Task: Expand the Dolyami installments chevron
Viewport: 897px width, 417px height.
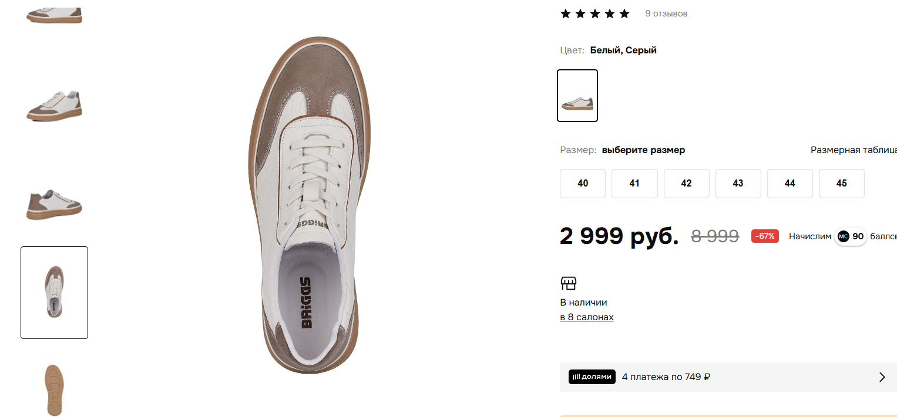Action: [882, 377]
